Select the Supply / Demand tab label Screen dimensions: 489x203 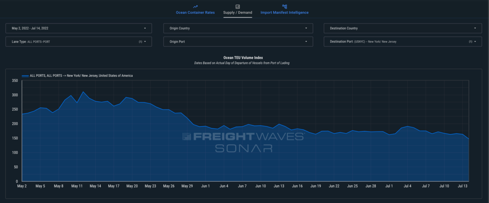[x=238, y=13]
